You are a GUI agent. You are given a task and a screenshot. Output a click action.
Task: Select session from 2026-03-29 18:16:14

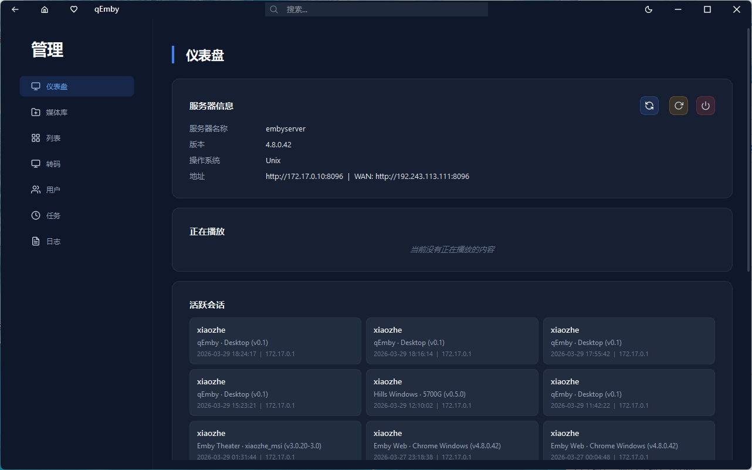(452, 341)
